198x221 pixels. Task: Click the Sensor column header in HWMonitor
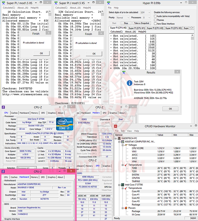click(x=135, y=135)
